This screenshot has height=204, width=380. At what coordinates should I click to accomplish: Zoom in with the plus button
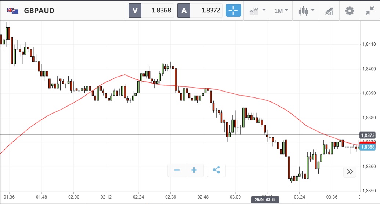coord(194,170)
